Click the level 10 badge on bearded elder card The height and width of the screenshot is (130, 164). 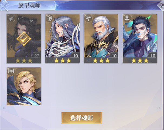[114, 56]
